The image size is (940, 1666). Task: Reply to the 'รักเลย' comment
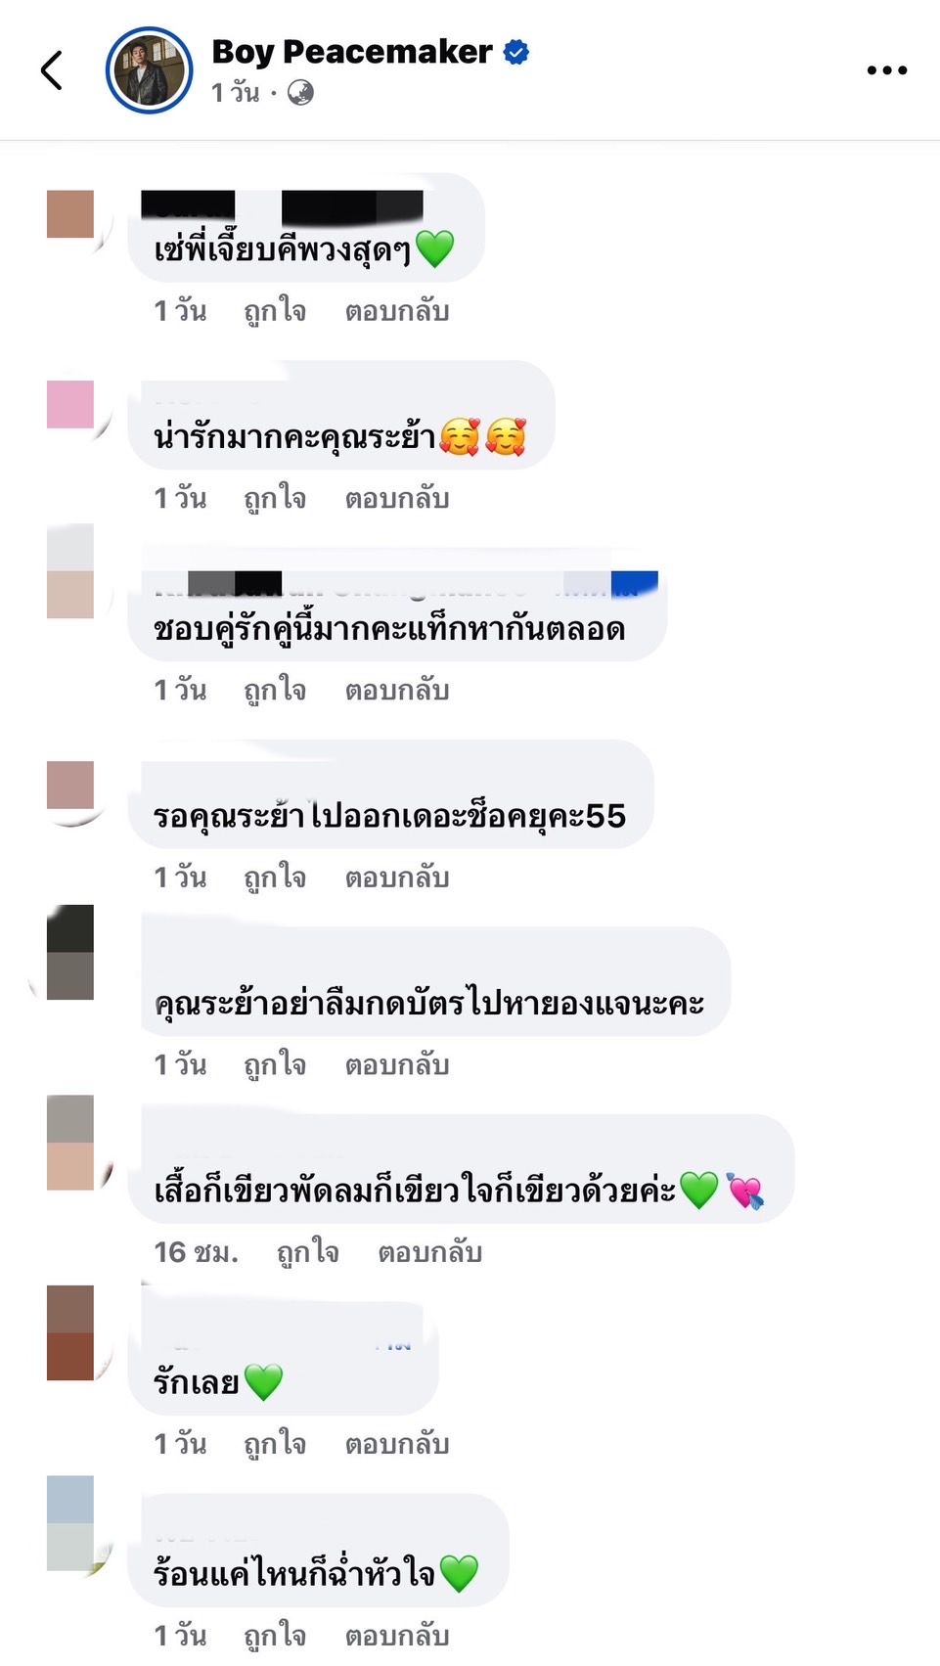tap(397, 1444)
